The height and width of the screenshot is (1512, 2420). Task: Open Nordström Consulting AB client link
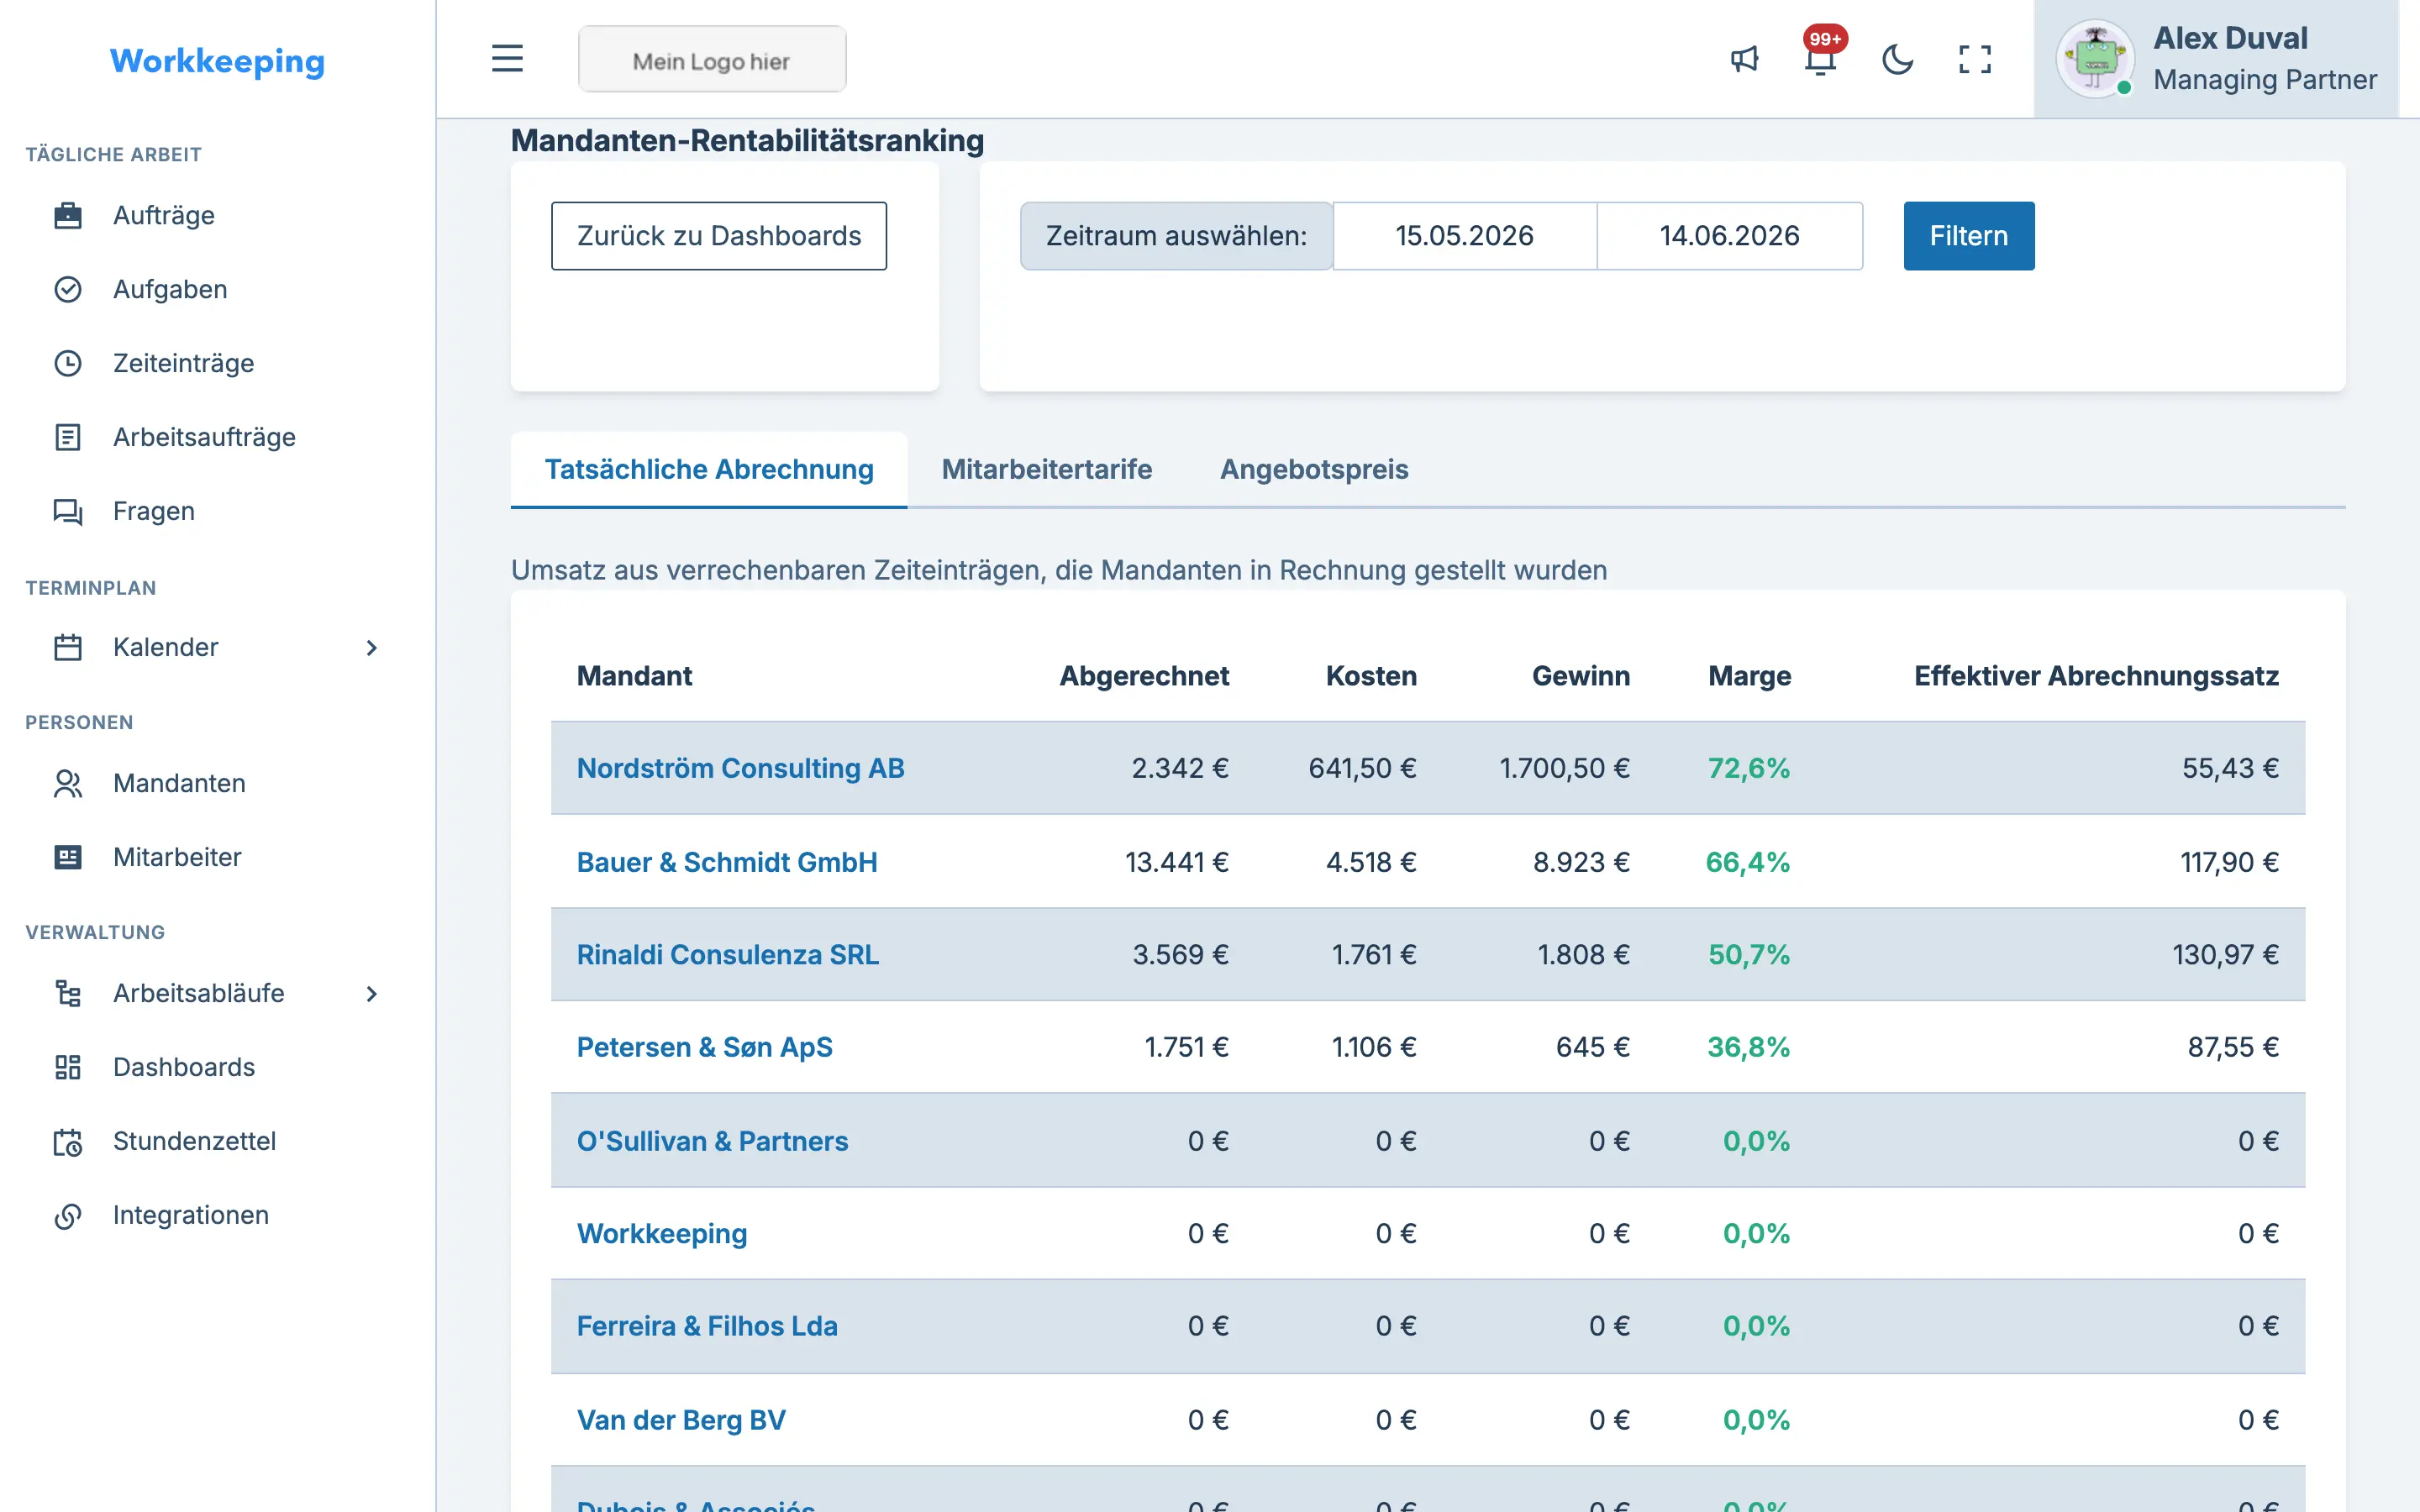740,768
